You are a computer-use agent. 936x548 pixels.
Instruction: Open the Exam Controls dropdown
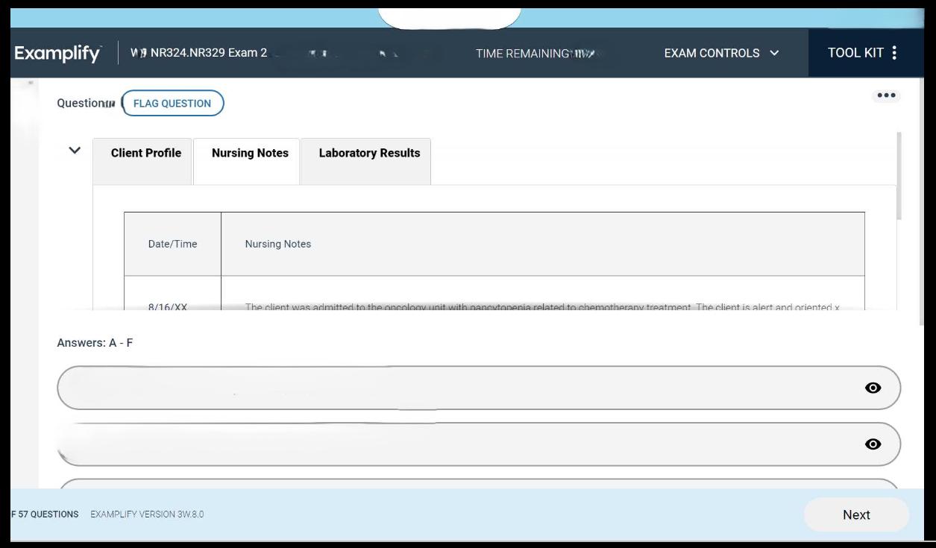point(721,53)
